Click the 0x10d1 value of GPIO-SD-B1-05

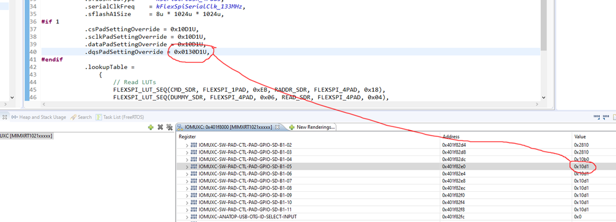coord(581,166)
